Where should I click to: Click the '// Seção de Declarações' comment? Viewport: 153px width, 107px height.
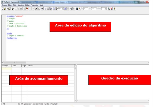17,26
